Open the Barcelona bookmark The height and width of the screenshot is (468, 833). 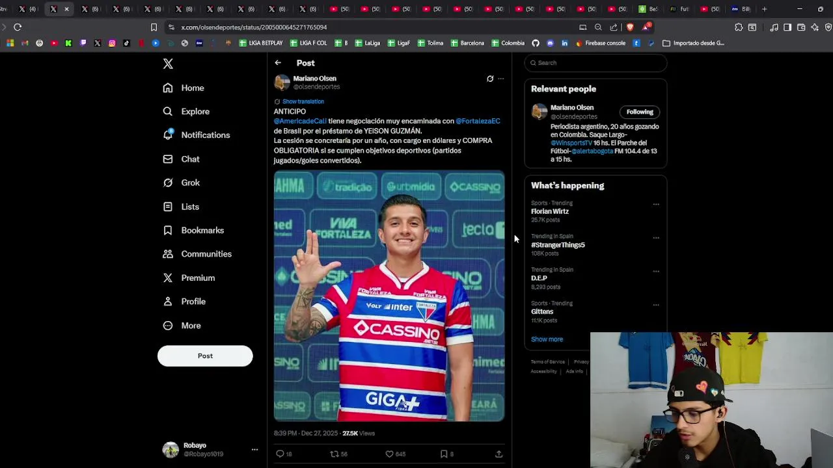tap(467, 43)
